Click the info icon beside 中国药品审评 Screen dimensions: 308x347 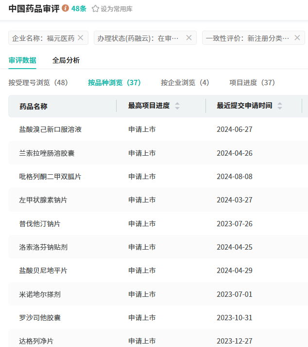point(66,8)
